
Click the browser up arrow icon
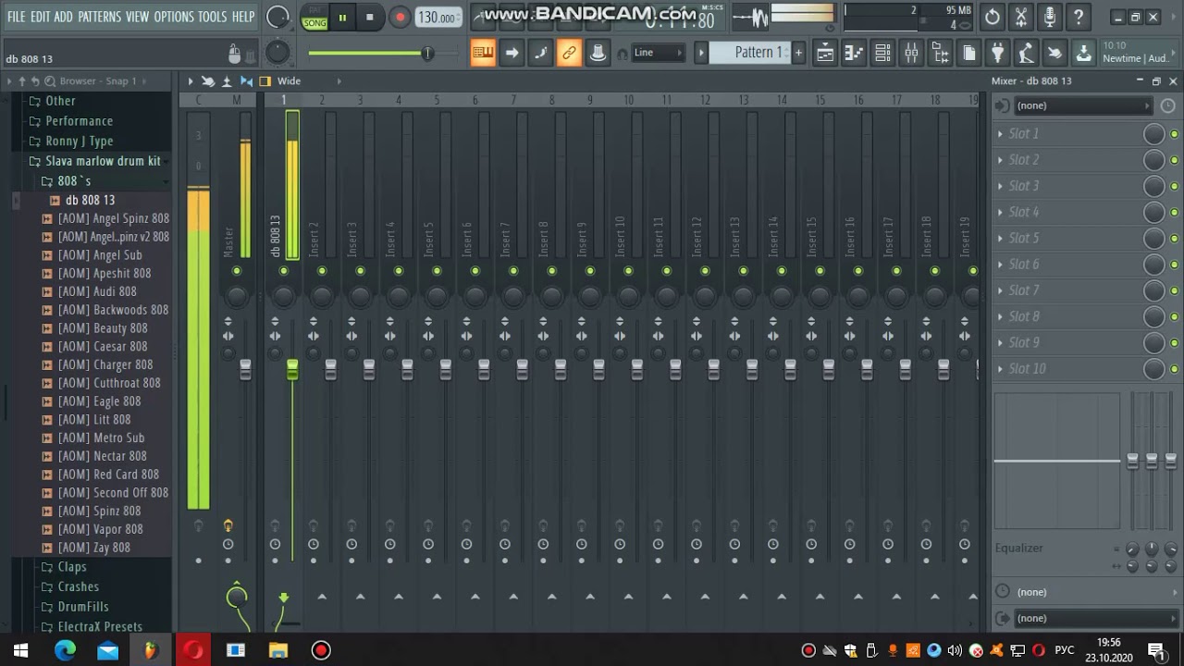(x=22, y=81)
